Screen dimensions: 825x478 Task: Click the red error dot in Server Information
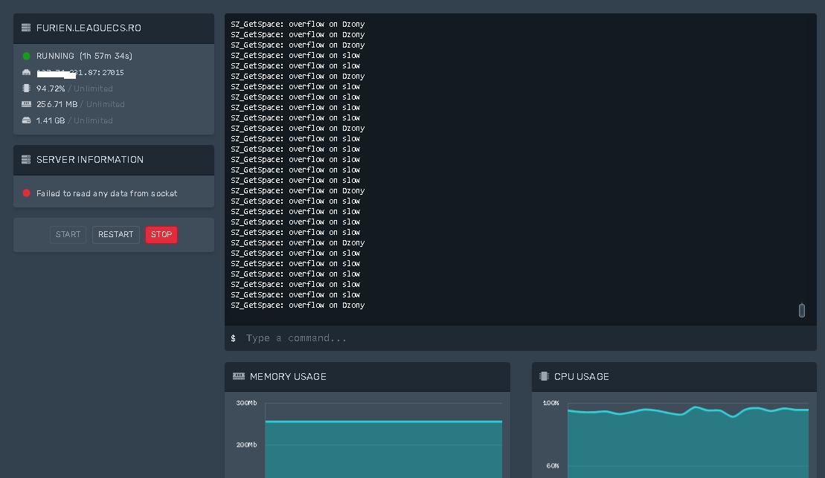[26, 193]
